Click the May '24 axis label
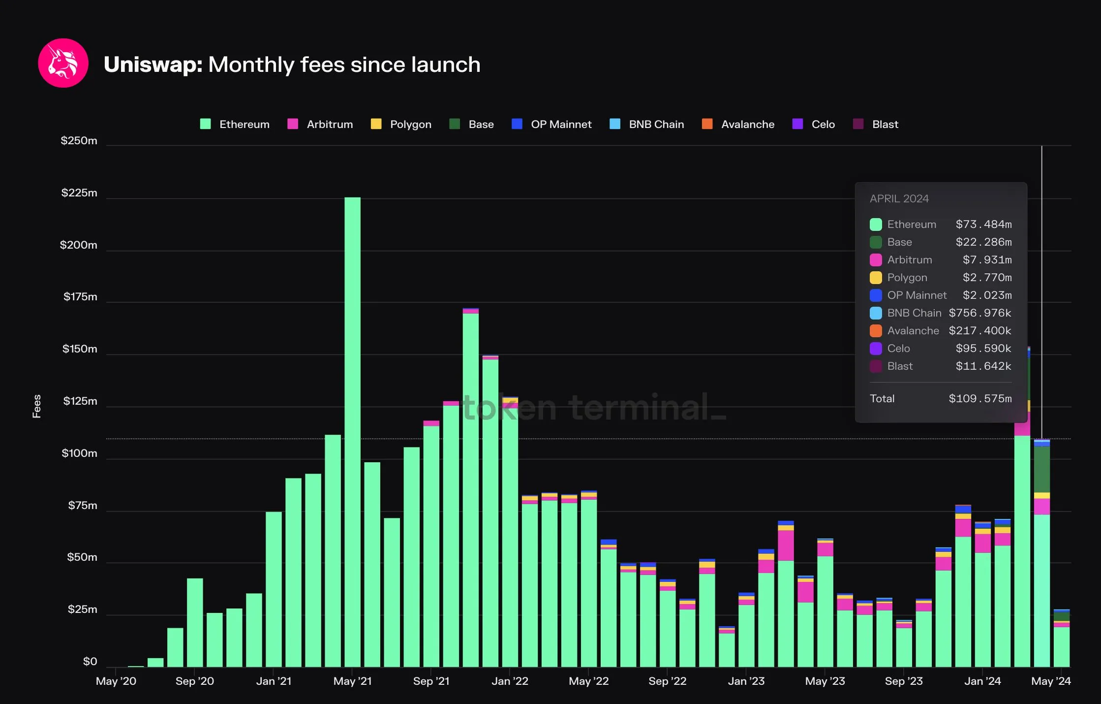Viewport: 1101px width, 704px height. pos(1051,681)
